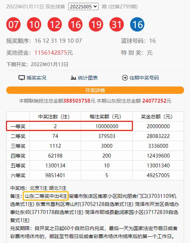Select the 一等奖 row label
190x243 pixels.
18,126
